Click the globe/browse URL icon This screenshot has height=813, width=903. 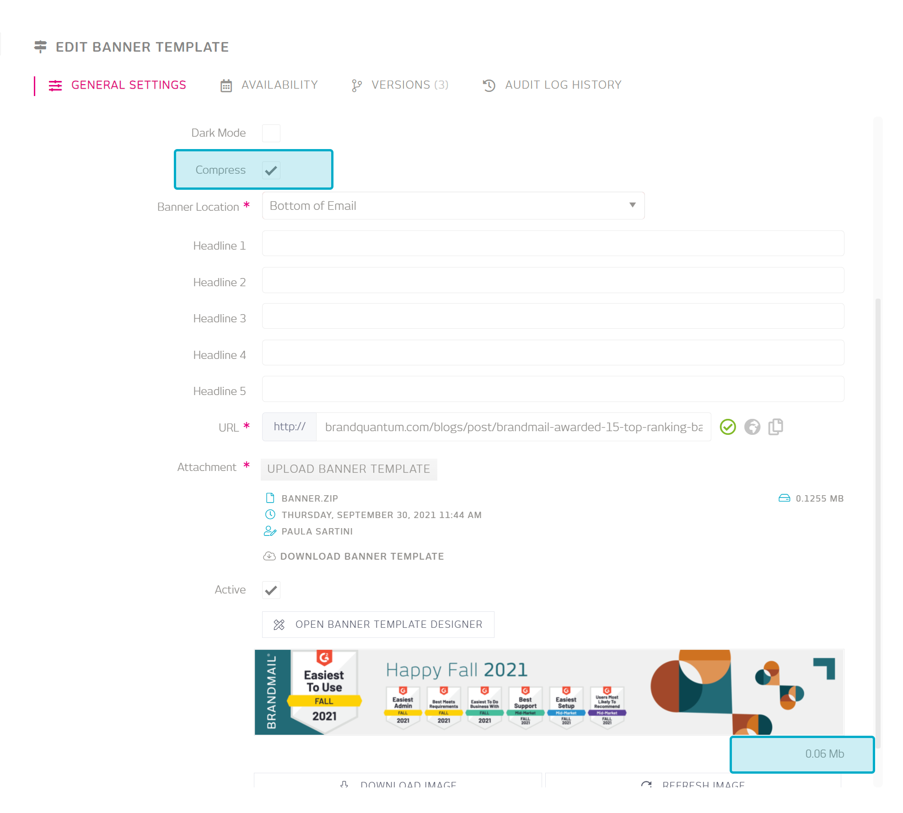[x=752, y=427]
